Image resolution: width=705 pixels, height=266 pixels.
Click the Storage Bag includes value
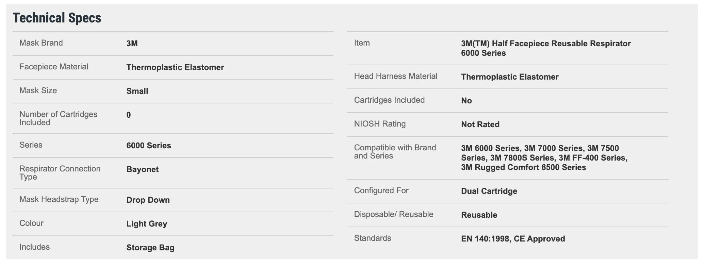pyautogui.click(x=150, y=248)
